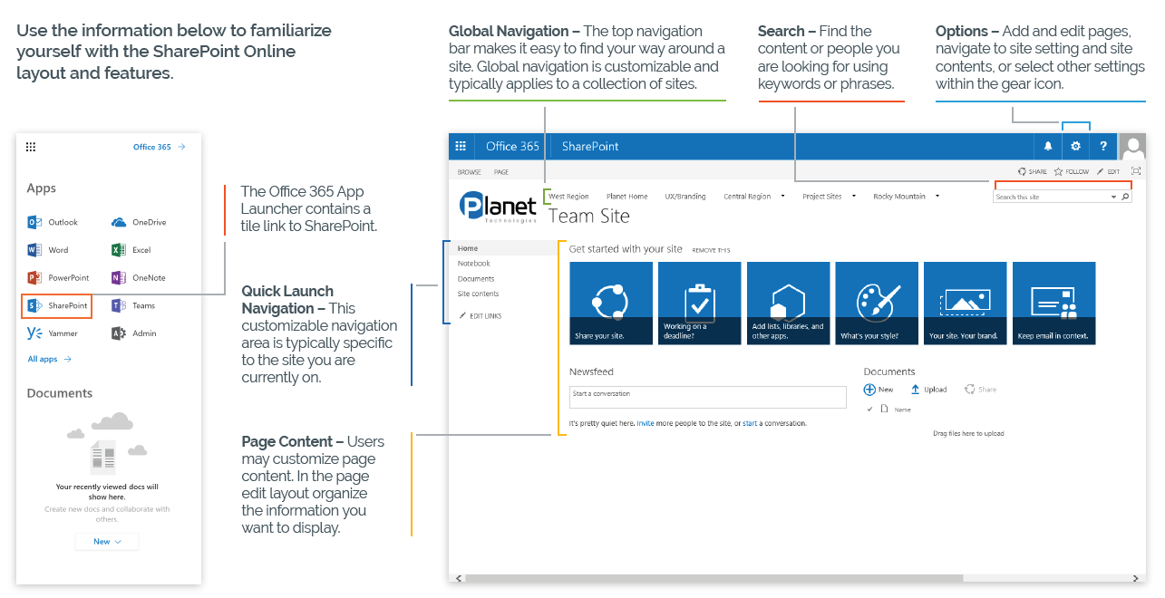Launch Excel from the app launcher
The image size is (1165, 598).
pyautogui.click(x=131, y=250)
